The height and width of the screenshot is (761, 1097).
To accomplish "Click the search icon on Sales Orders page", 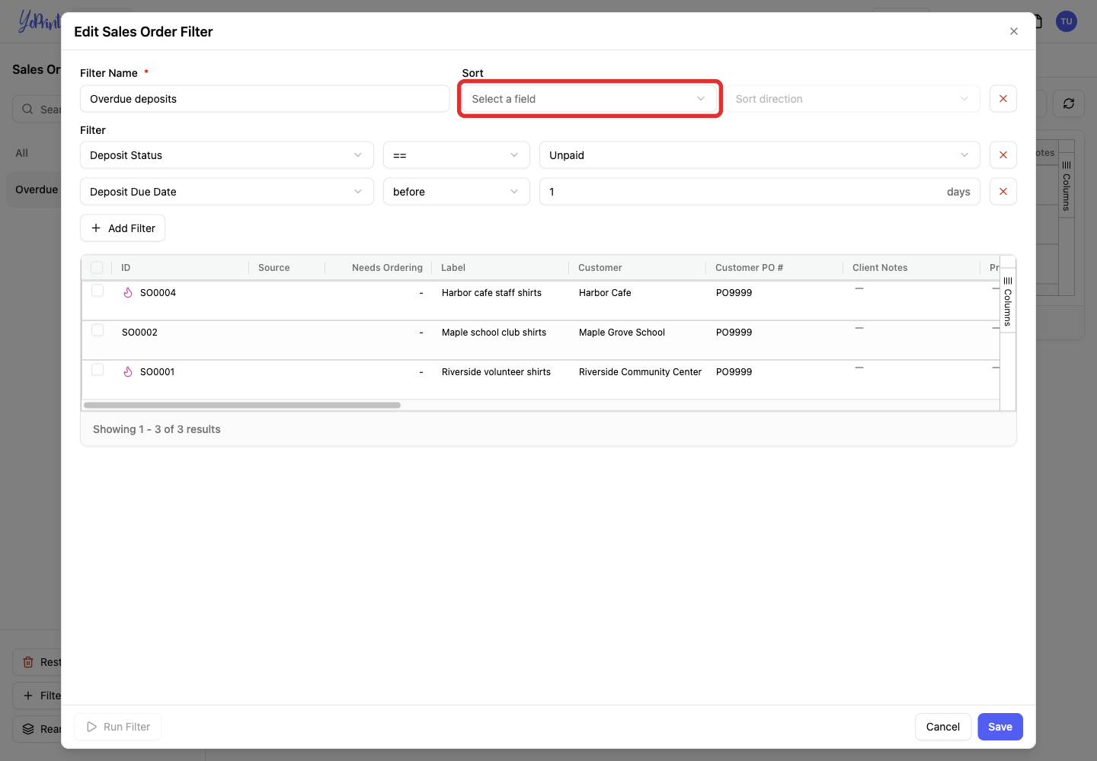I will [27, 109].
